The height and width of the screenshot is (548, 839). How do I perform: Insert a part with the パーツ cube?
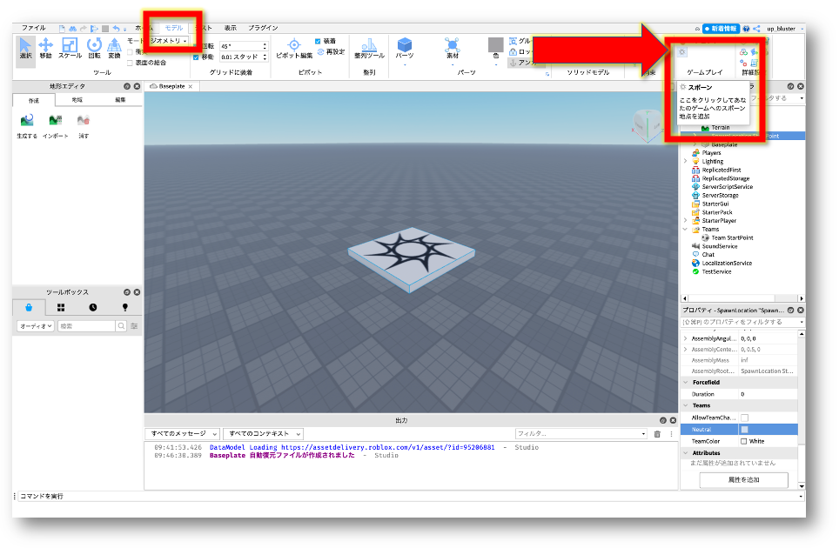click(405, 47)
